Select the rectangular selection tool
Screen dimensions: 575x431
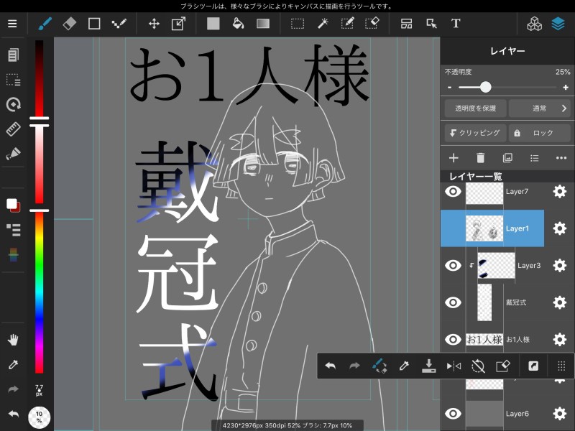298,24
